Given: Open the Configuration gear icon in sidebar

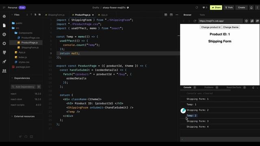Looking at the screenshot, I should point(4,43).
